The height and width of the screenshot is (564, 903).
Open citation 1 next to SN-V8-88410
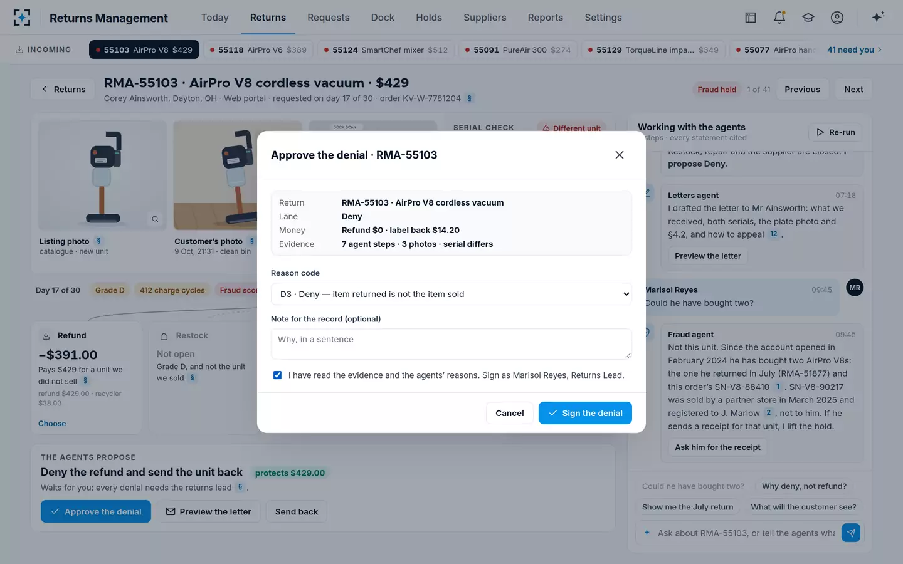pos(778,387)
